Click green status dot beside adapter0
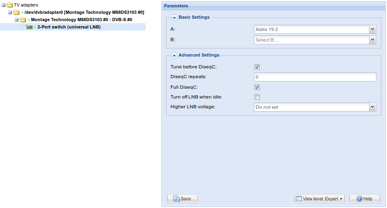 (22, 12)
